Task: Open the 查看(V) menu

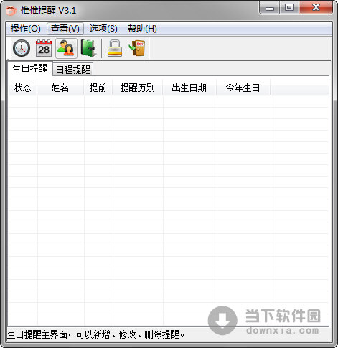Action: (x=65, y=29)
